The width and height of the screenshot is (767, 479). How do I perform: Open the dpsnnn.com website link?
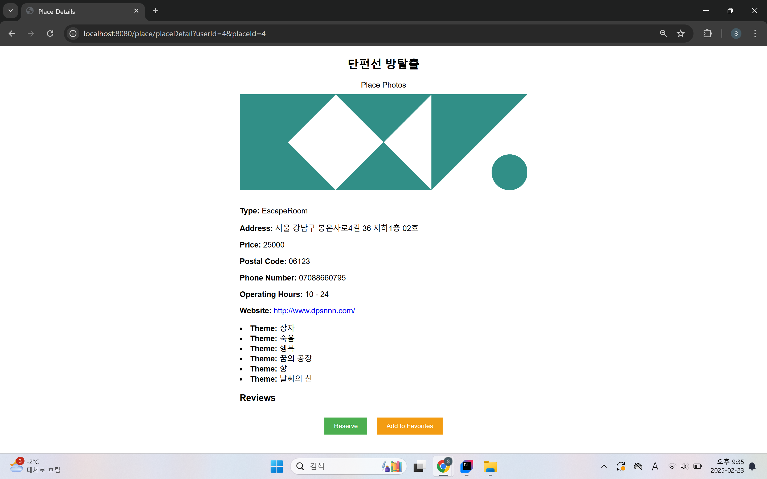point(314,311)
